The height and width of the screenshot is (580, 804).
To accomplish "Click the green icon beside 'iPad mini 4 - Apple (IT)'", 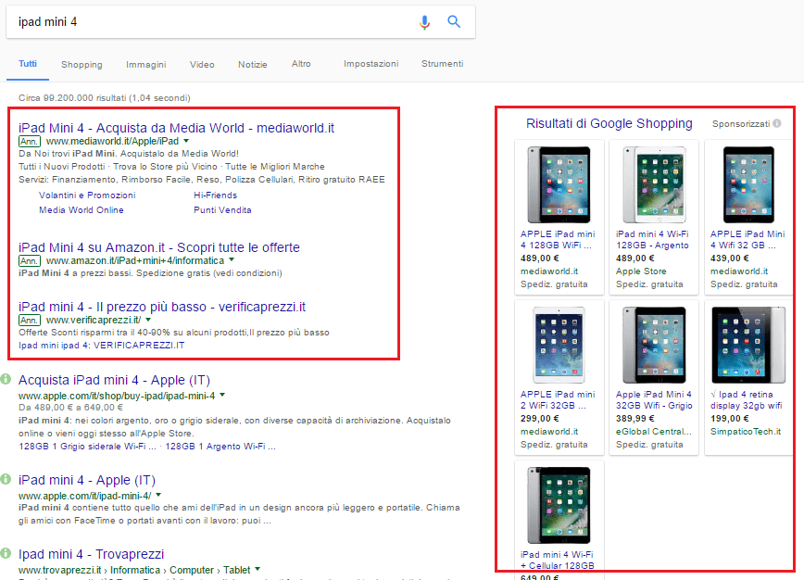I will click(x=6, y=479).
